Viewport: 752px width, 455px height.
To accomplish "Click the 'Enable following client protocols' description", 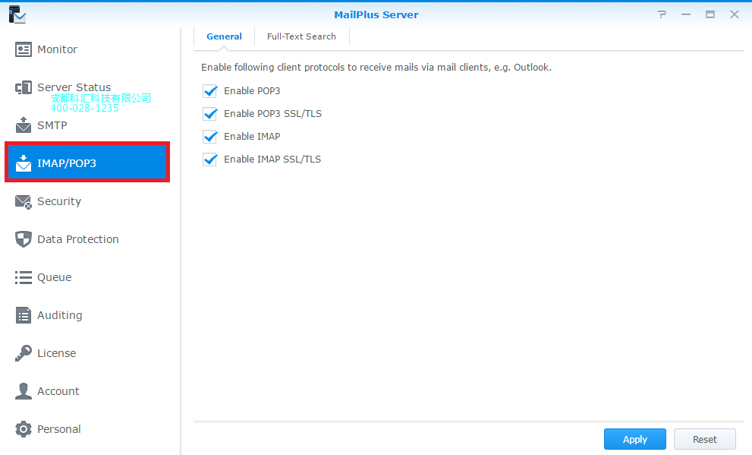I will (x=376, y=67).
